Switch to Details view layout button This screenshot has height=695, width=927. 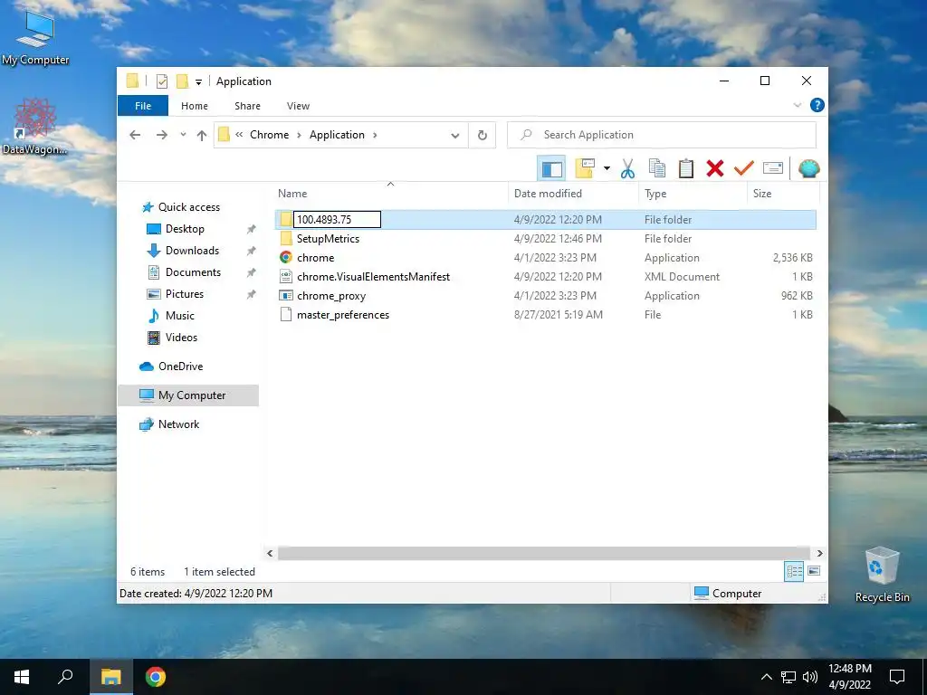tap(794, 571)
